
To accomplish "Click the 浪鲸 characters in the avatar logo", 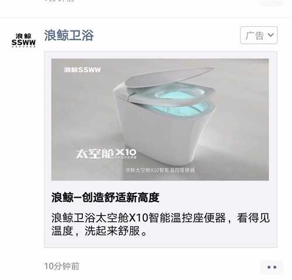I will (x=23, y=36).
